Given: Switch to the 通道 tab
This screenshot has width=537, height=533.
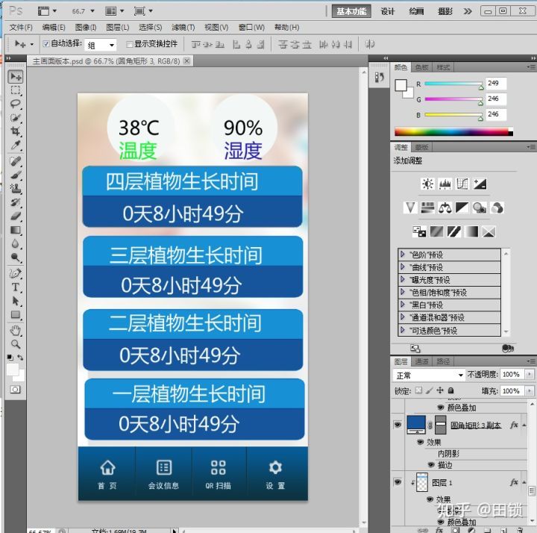Looking at the screenshot, I should pyautogui.click(x=421, y=361).
